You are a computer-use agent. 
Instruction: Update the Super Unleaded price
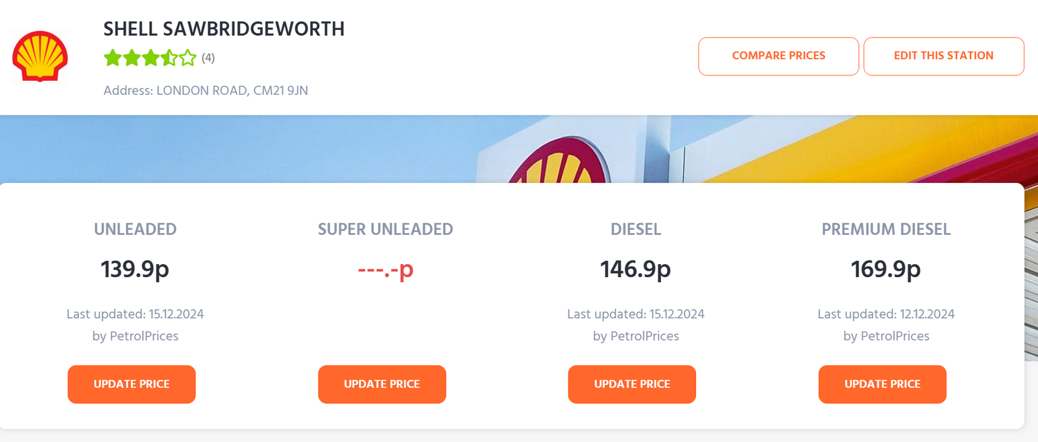coord(382,384)
